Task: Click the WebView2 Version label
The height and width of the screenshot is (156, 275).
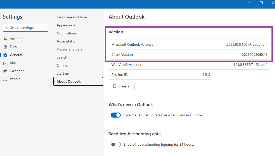Action: point(126,65)
